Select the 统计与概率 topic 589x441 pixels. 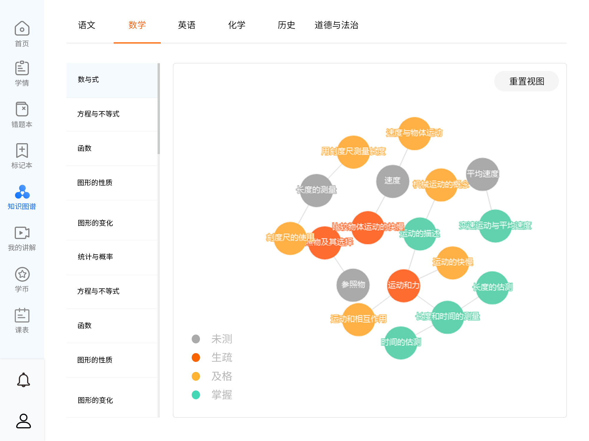pos(112,258)
